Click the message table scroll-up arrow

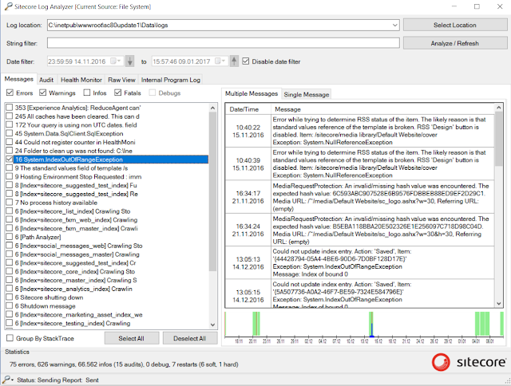coord(498,108)
